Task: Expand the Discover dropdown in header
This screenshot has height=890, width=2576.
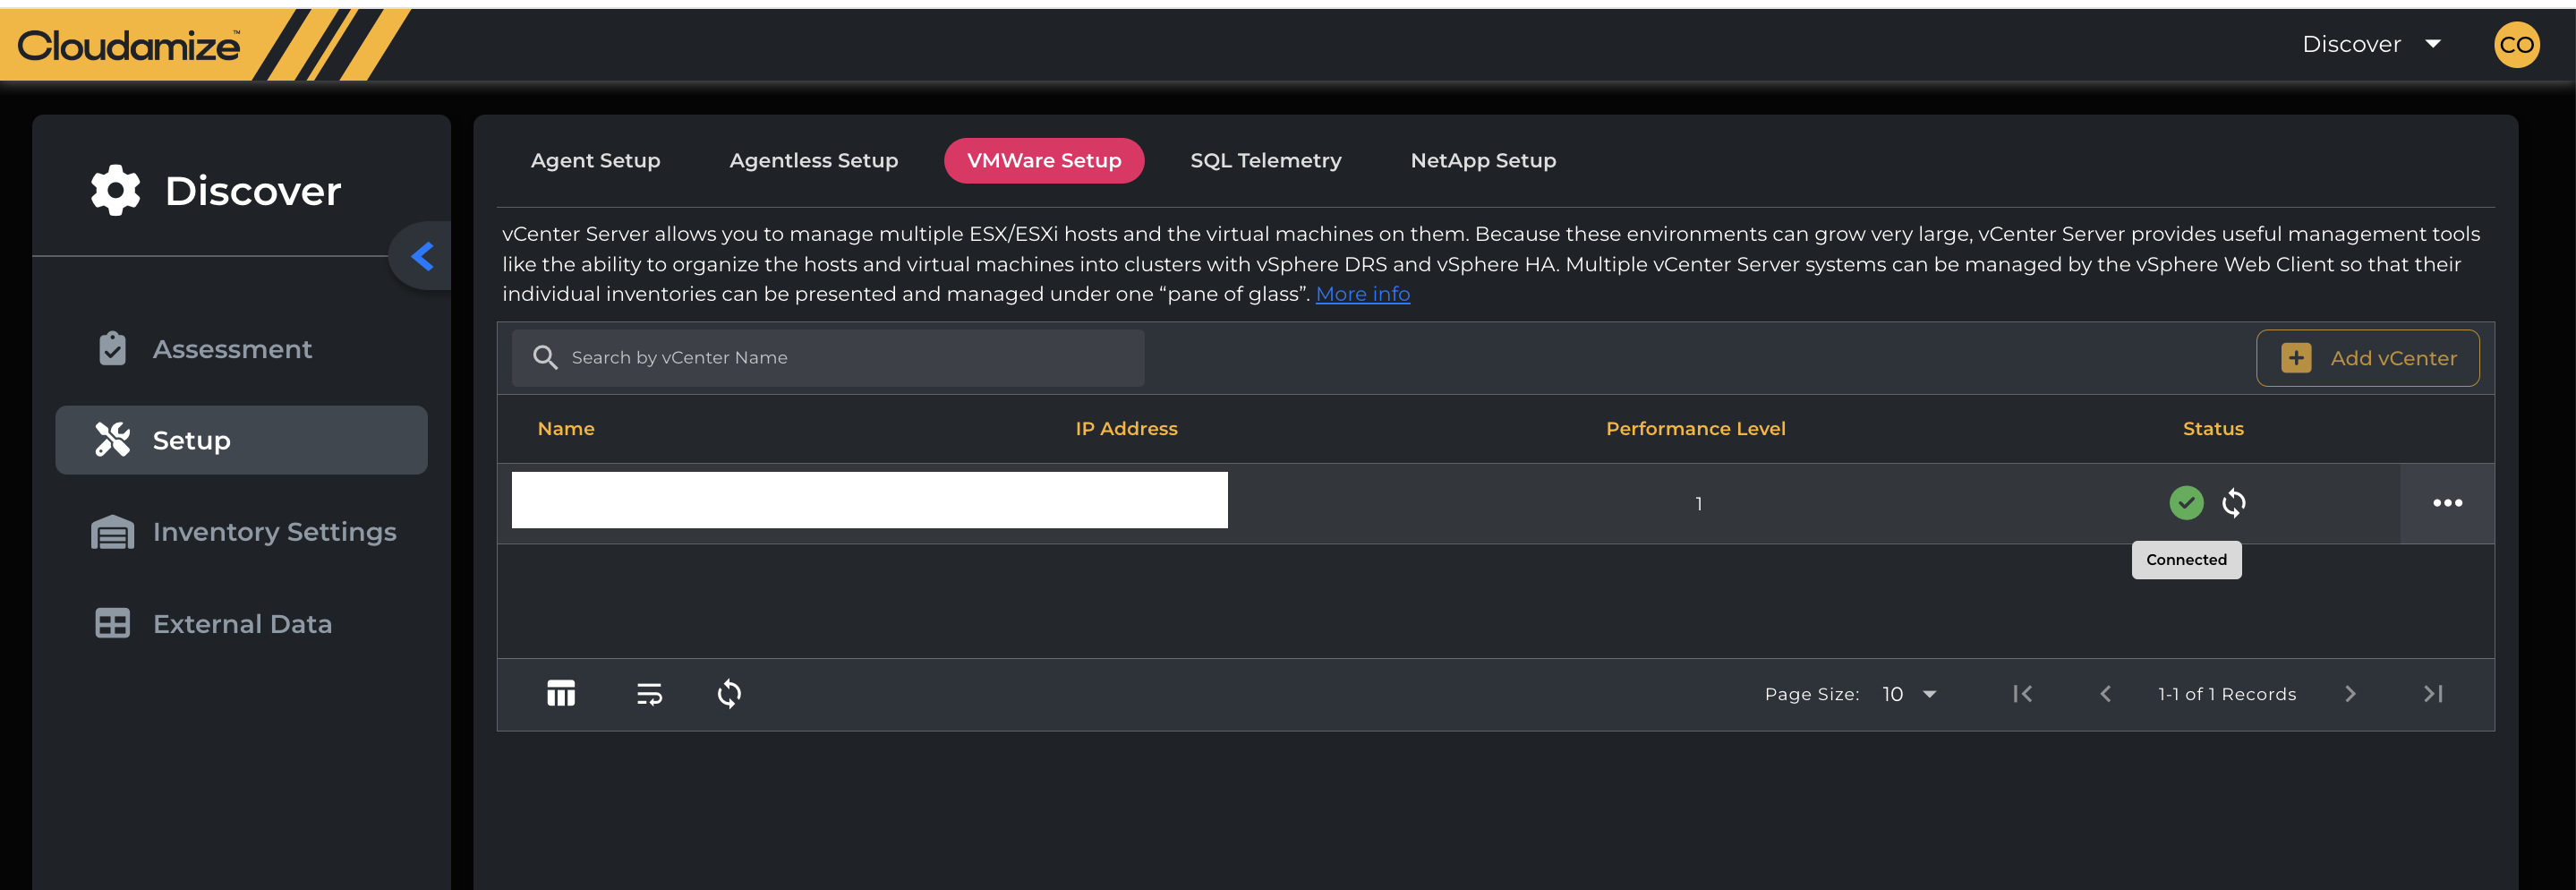Action: point(2371,44)
